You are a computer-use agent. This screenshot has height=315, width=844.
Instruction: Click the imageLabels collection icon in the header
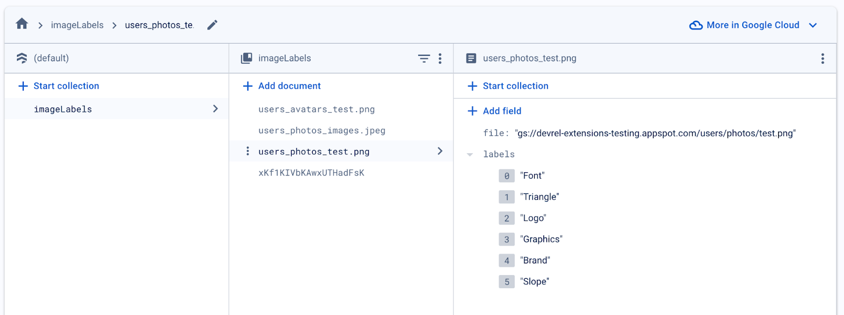point(246,58)
